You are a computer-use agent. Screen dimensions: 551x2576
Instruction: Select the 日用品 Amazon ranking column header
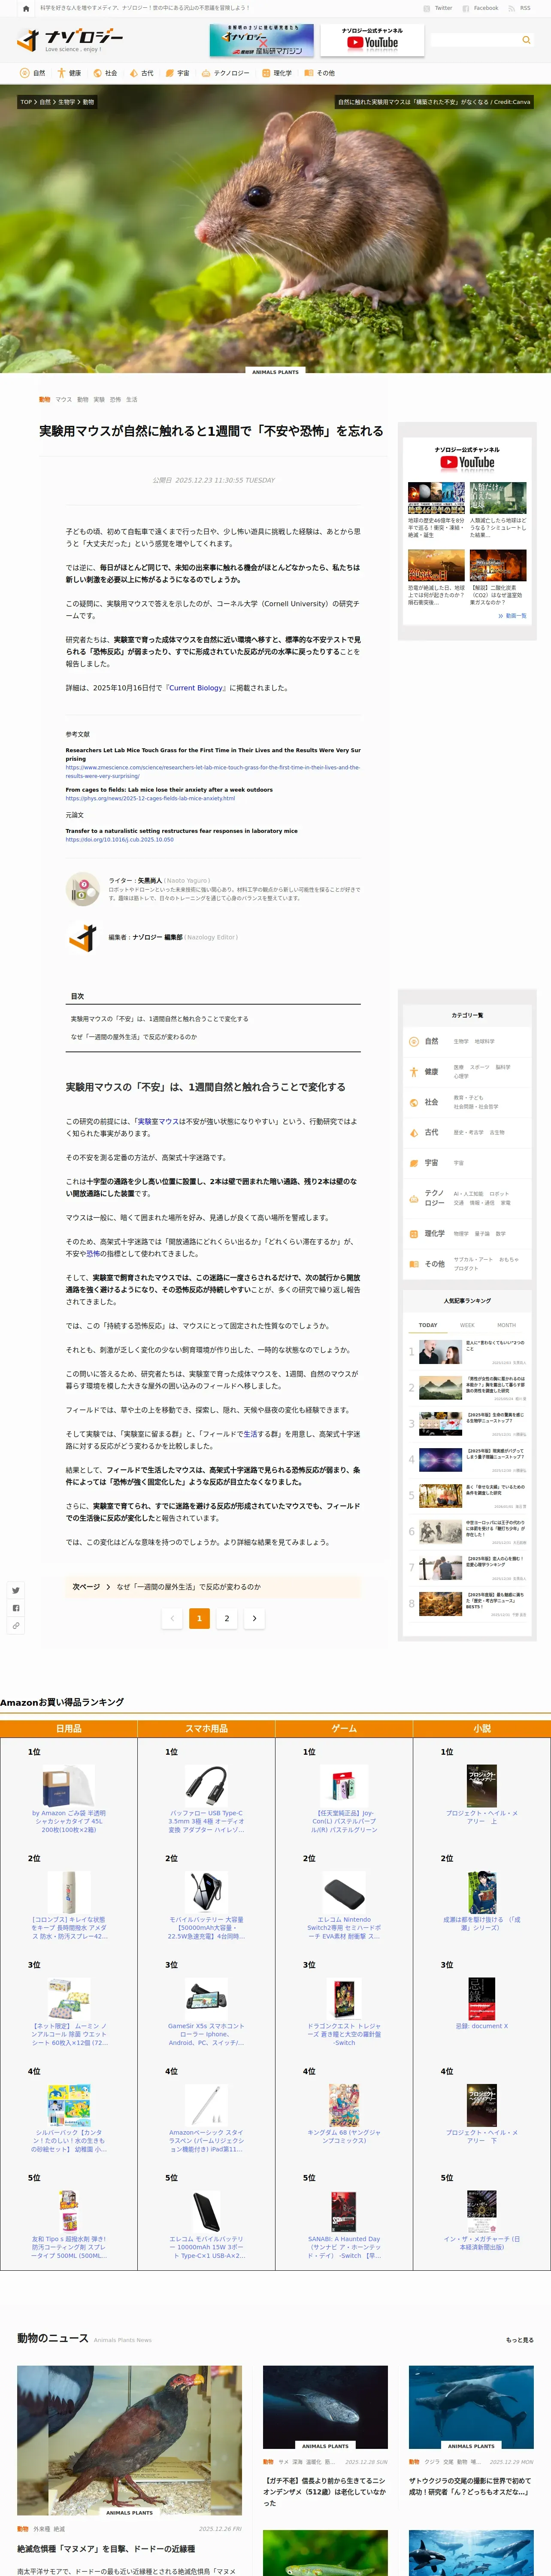(69, 1728)
